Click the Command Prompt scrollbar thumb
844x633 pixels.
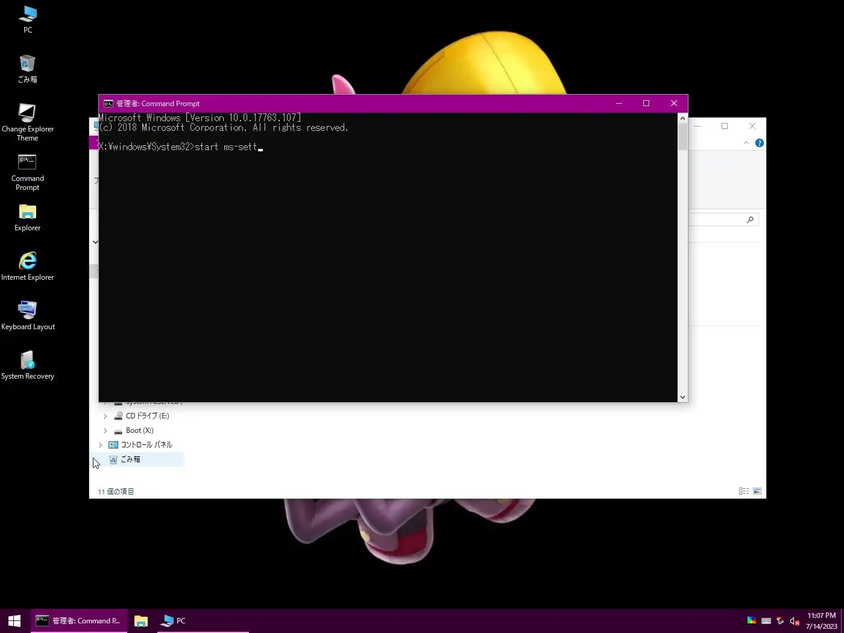[x=682, y=136]
